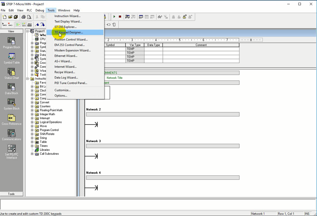317x216 pixels.
Task: Select Program Control in the instruction tree
Action: tap(49, 130)
